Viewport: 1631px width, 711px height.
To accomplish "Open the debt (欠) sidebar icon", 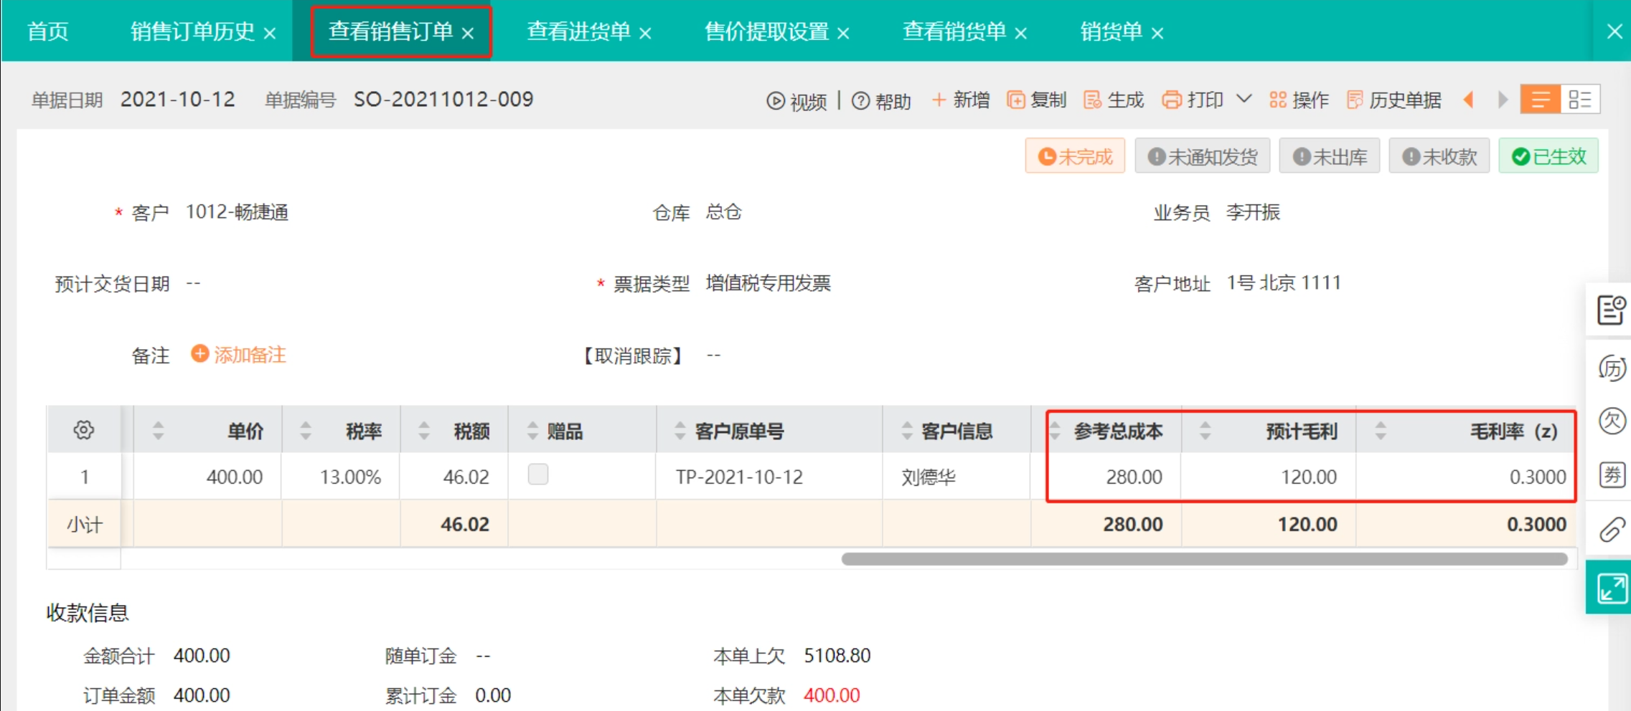I will pos(1612,421).
